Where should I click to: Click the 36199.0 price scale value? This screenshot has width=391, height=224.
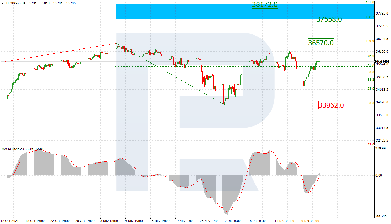pyautogui.click(x=382, y=52)
